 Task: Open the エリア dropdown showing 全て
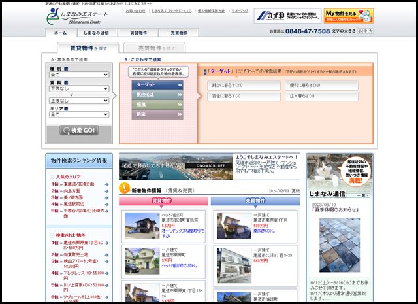click(x=79, y=114)
